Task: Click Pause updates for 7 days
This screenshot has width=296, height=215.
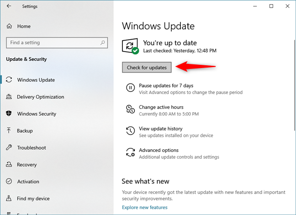Action: click(166, 86)
